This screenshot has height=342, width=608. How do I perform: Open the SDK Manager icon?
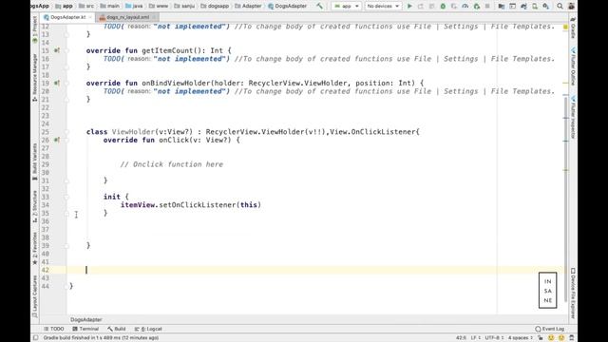546,6
